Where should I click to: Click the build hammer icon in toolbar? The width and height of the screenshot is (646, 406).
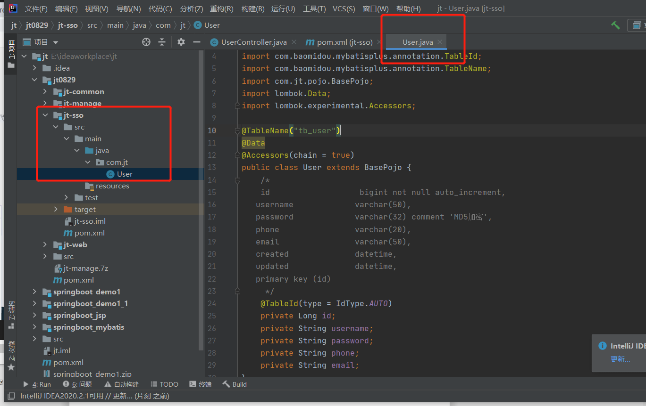coord(615,25)
